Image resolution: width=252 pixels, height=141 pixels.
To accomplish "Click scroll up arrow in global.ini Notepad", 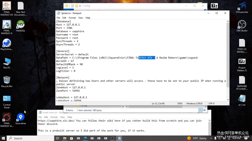I will (228, 21).
